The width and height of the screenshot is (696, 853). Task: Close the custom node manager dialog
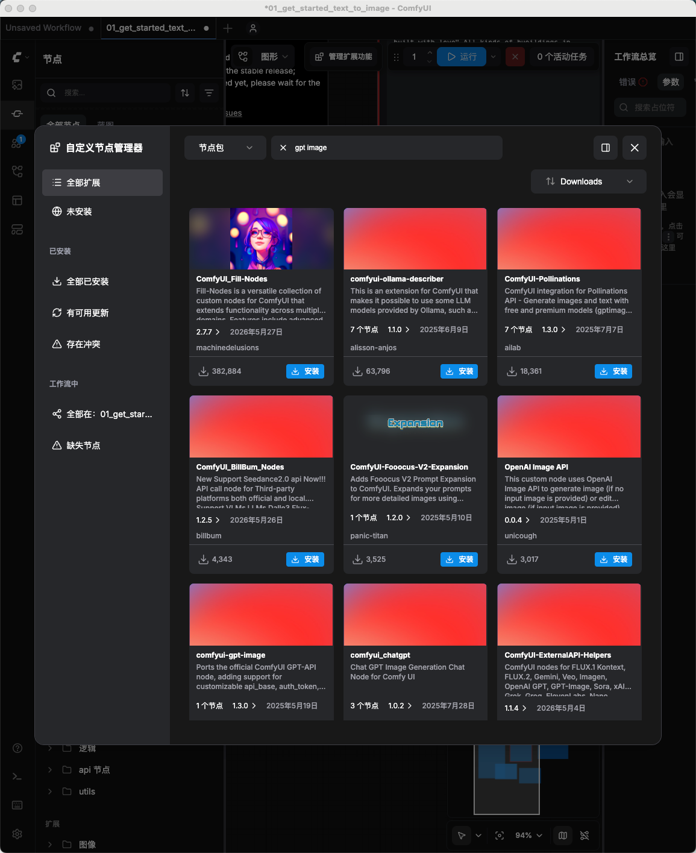coord(635,148)
